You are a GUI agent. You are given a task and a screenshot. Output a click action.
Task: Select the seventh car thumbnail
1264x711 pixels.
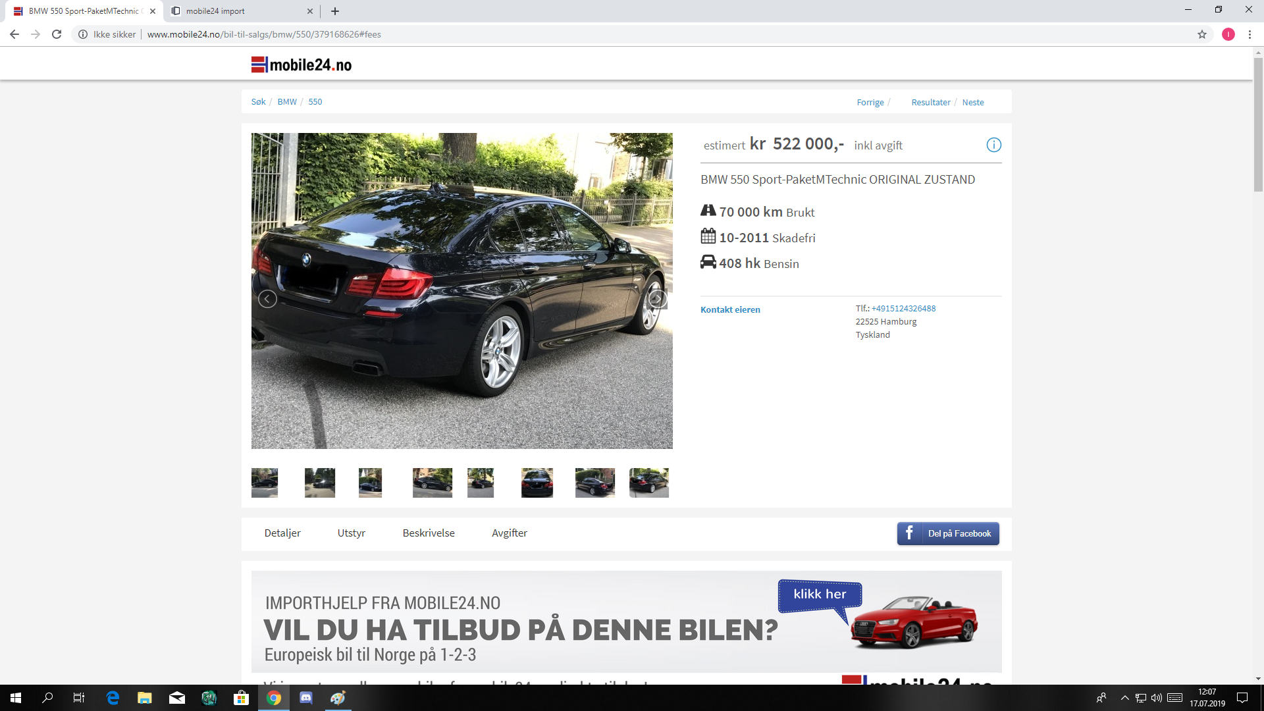click(x=595, y=483)
